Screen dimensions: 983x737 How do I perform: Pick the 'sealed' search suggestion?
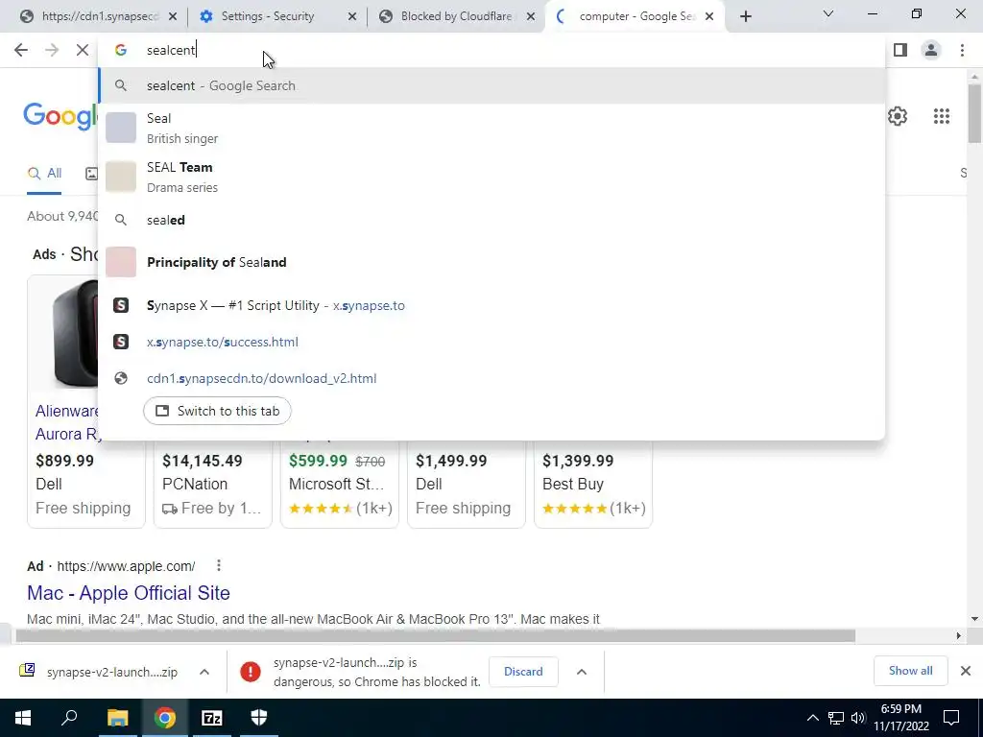coord(491,220)
